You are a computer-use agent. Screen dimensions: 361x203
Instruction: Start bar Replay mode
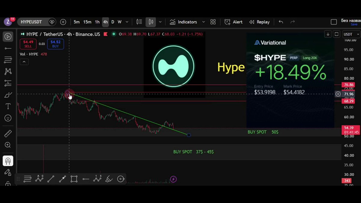pyautogui.click(x=259, y=22)
